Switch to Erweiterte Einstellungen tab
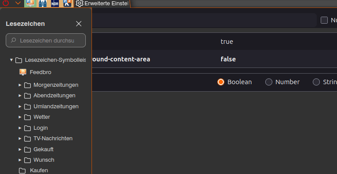This screenshot has height=174, width=337. 102,4
